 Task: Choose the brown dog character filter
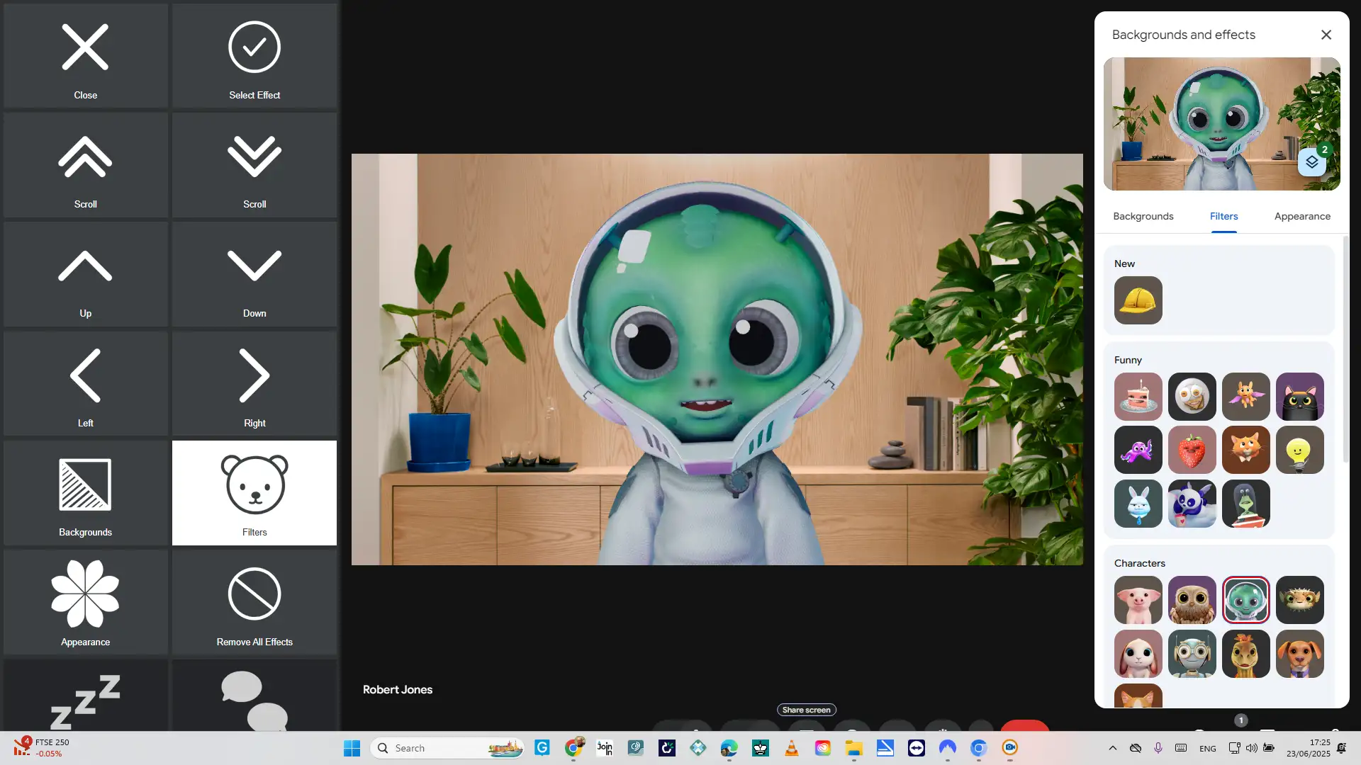[x=1299, y=654]
